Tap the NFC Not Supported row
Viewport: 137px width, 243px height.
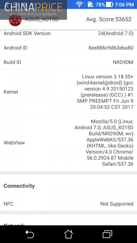[x=68, y=204]
